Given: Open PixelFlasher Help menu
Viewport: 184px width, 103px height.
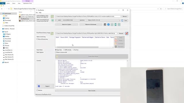Looking at the screenshot, I should tap(40, 13).
